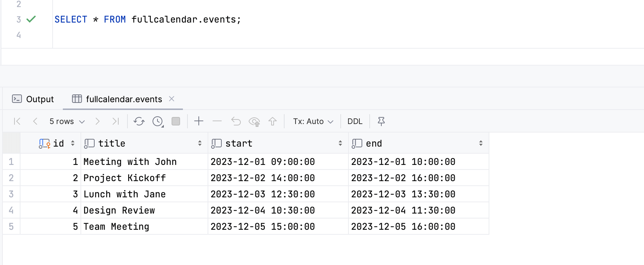The height and width of the screenshot is (265, 644).
Task: Stop the running query
Action: tap(176, 121)
